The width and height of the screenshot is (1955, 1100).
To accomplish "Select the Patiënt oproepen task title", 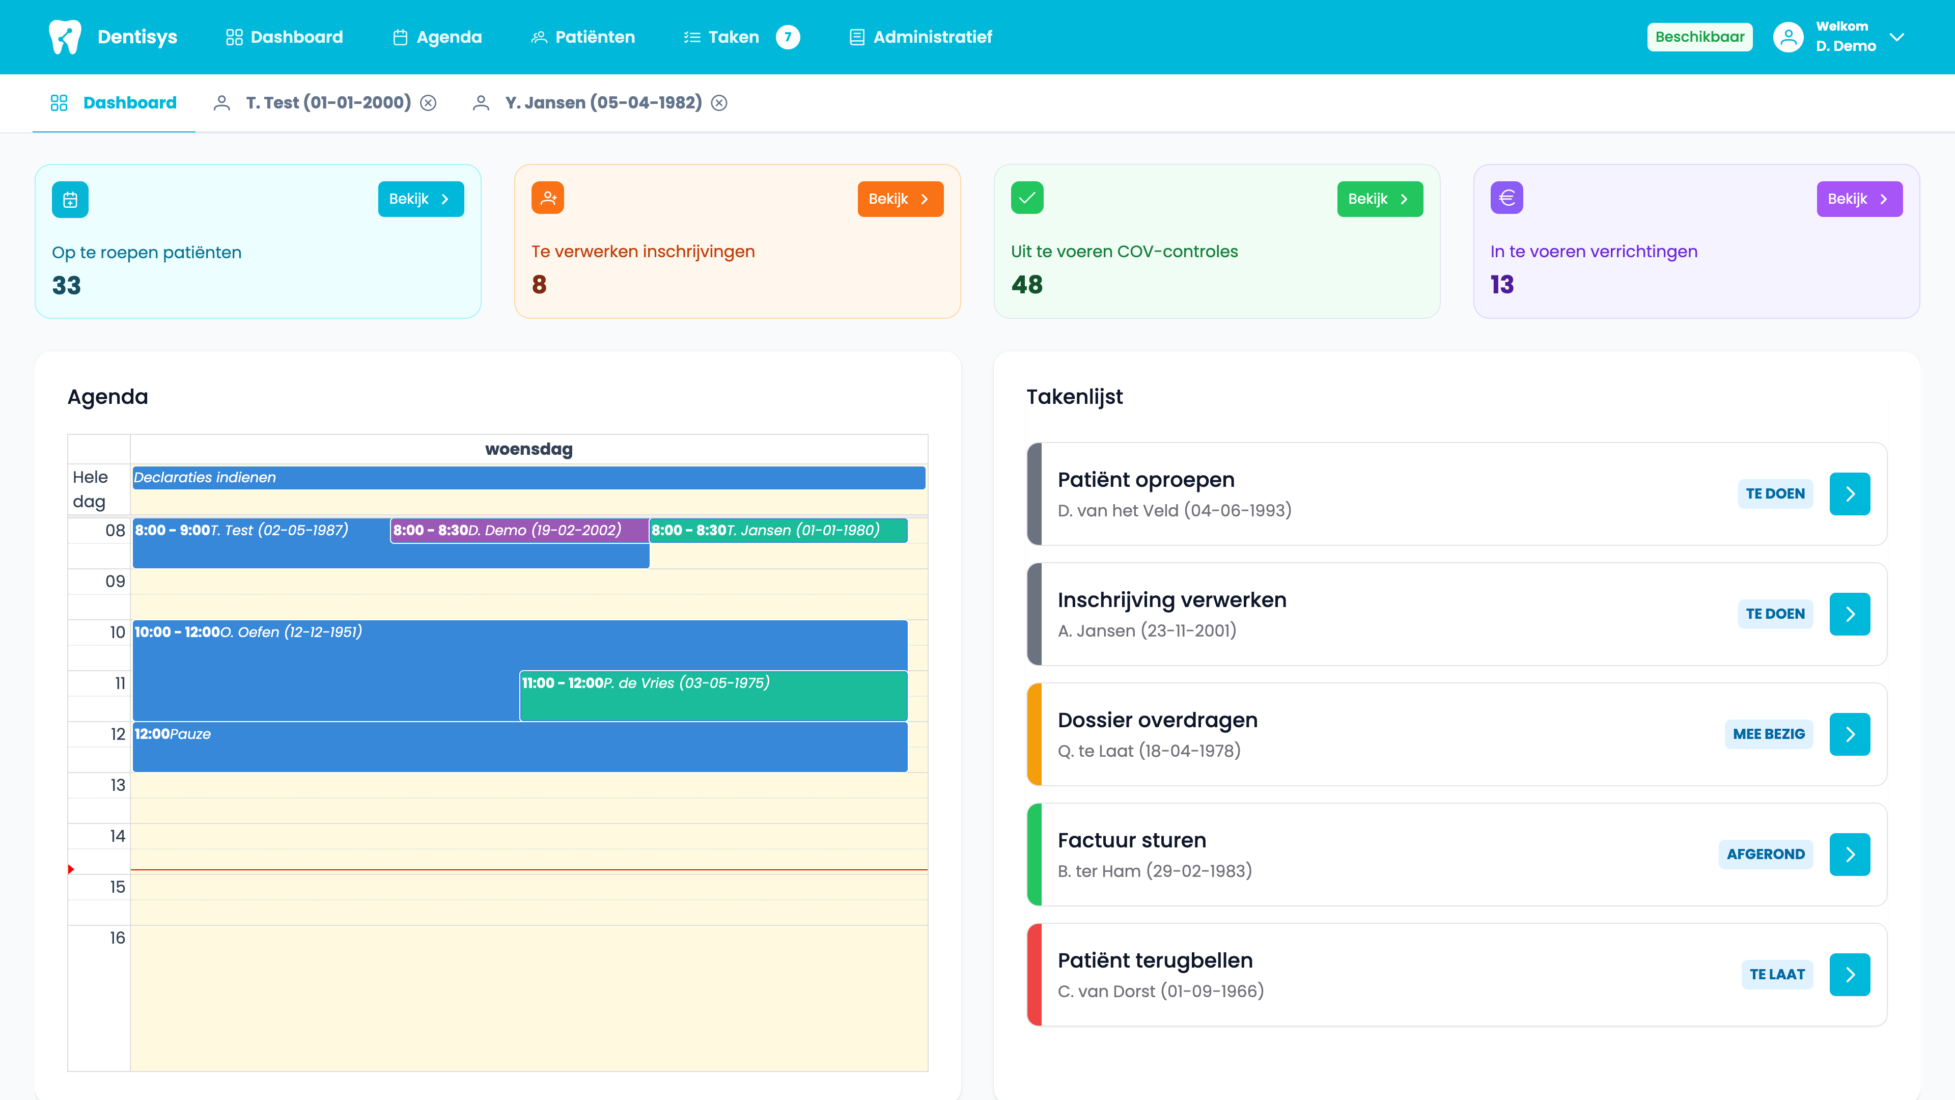I will 1146,480.
